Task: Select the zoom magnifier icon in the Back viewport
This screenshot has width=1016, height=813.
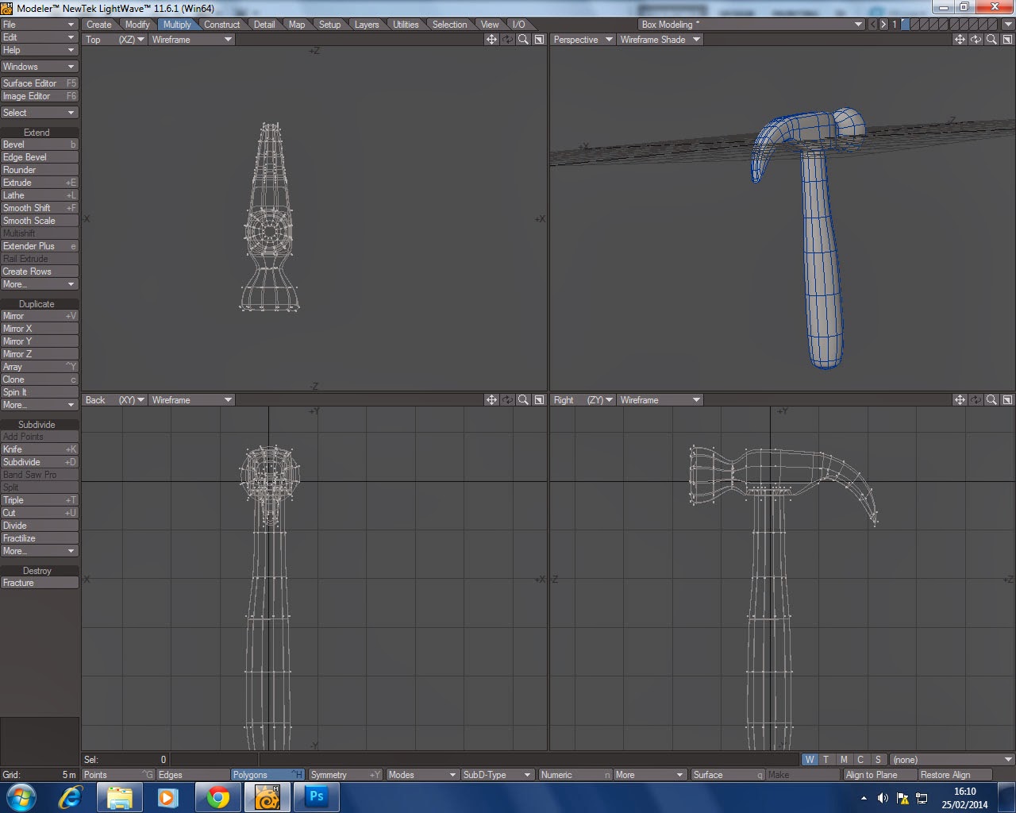Action: point(523,399)
